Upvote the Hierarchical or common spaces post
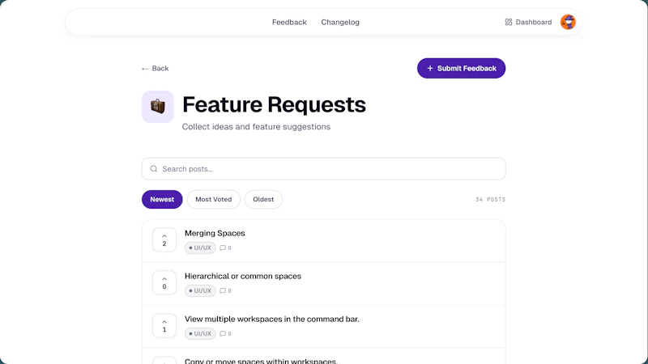 pos(164,282)
